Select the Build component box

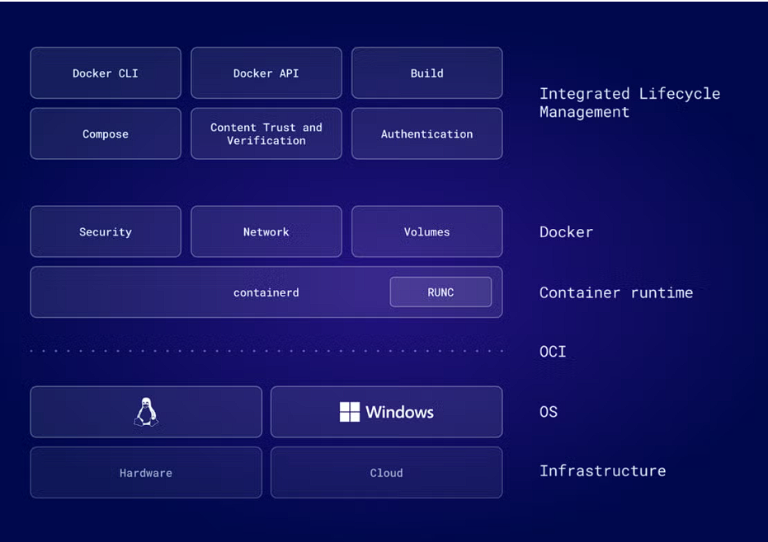point(426,73)
